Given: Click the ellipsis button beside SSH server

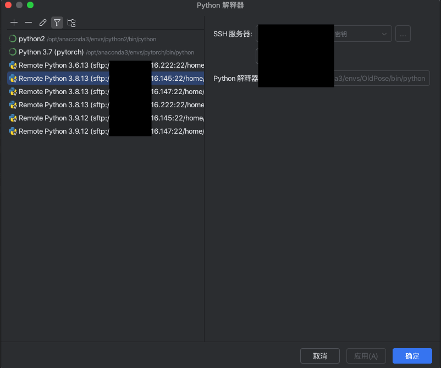Looking at the screenshot, I should coord(403,34).
